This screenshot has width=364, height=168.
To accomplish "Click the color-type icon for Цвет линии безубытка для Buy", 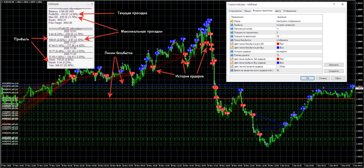I will click(x=232, y=48).
